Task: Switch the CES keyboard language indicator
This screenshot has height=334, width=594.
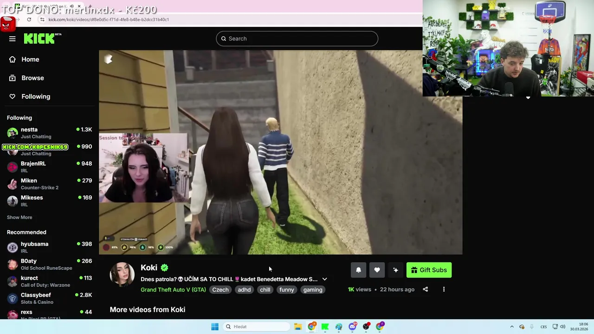Action: pos(543,327)
